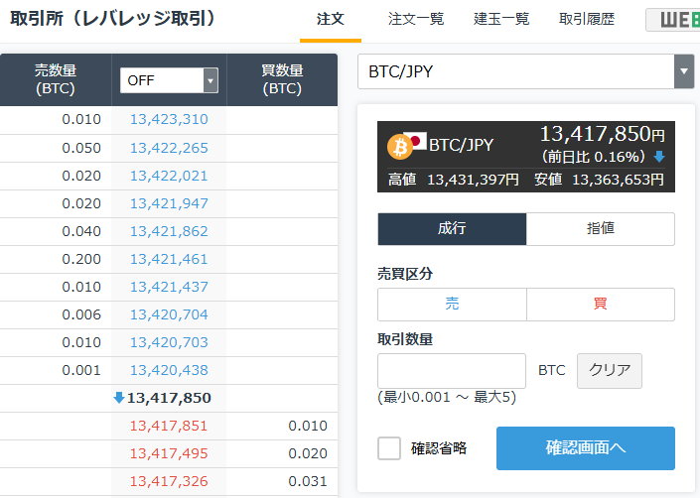Choose 売 sell side
This screenshot has height=498, width=700.
tap(452, 305)
